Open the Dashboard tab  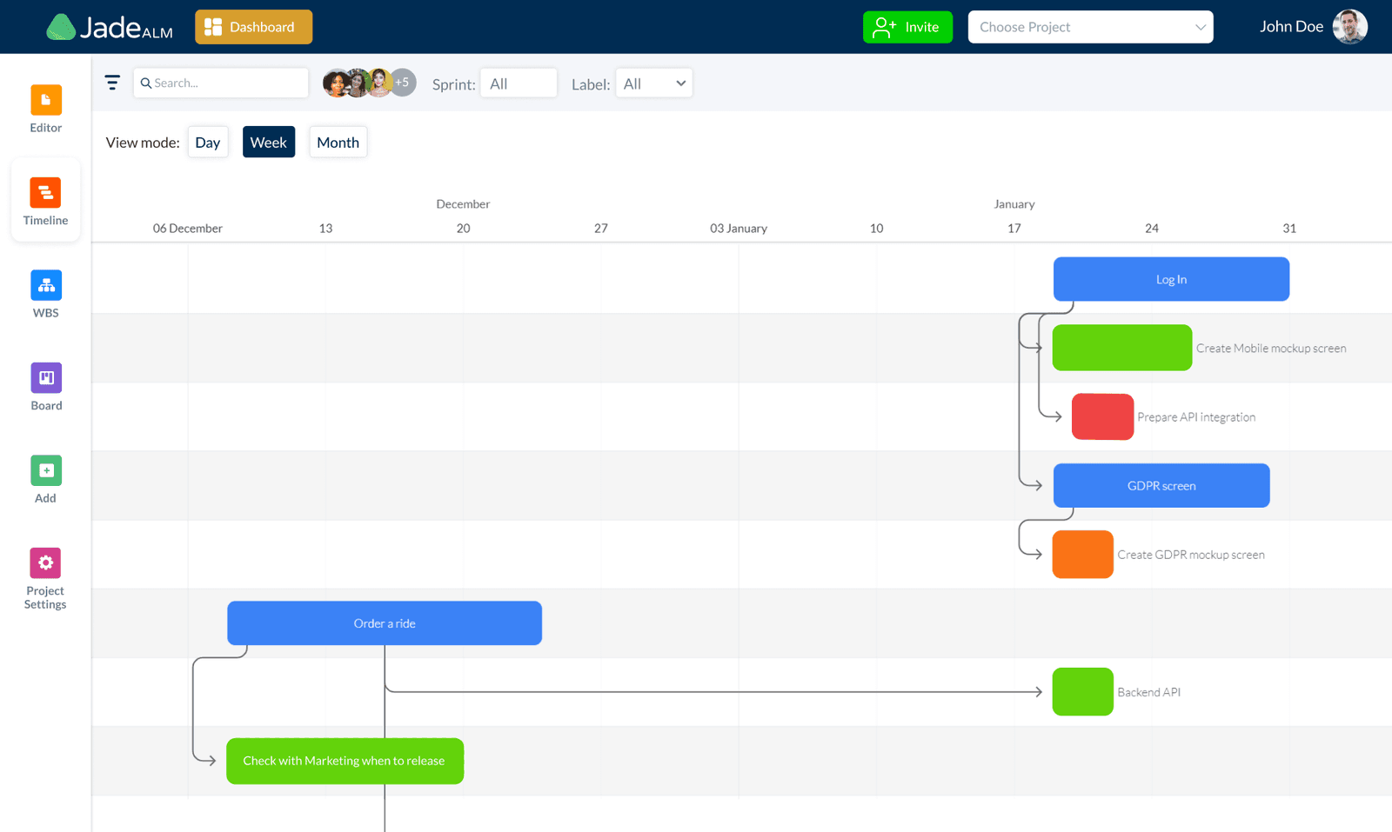pyautogui.click(x=253, y=27)
